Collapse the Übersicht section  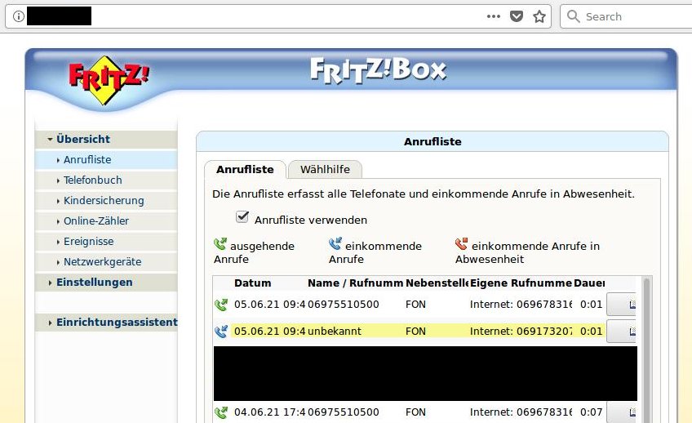tap(106, 139)
